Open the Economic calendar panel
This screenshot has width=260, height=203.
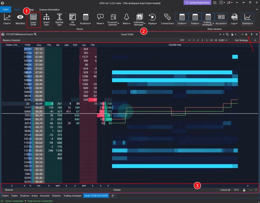[113, 20]
